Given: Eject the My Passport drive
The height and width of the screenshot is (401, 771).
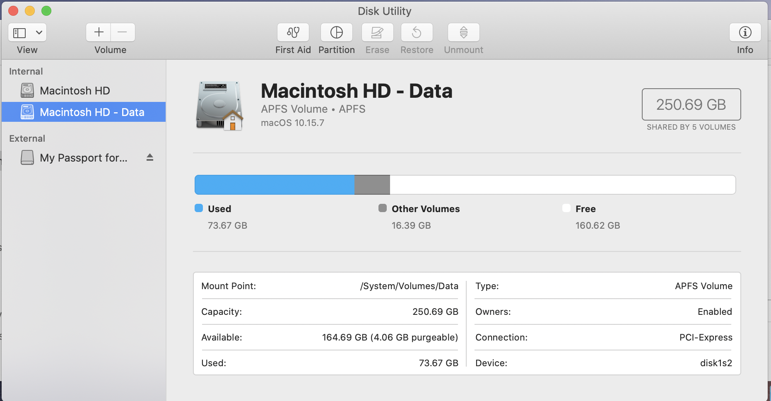Looking at the screenshot, I should pos(150,157).
